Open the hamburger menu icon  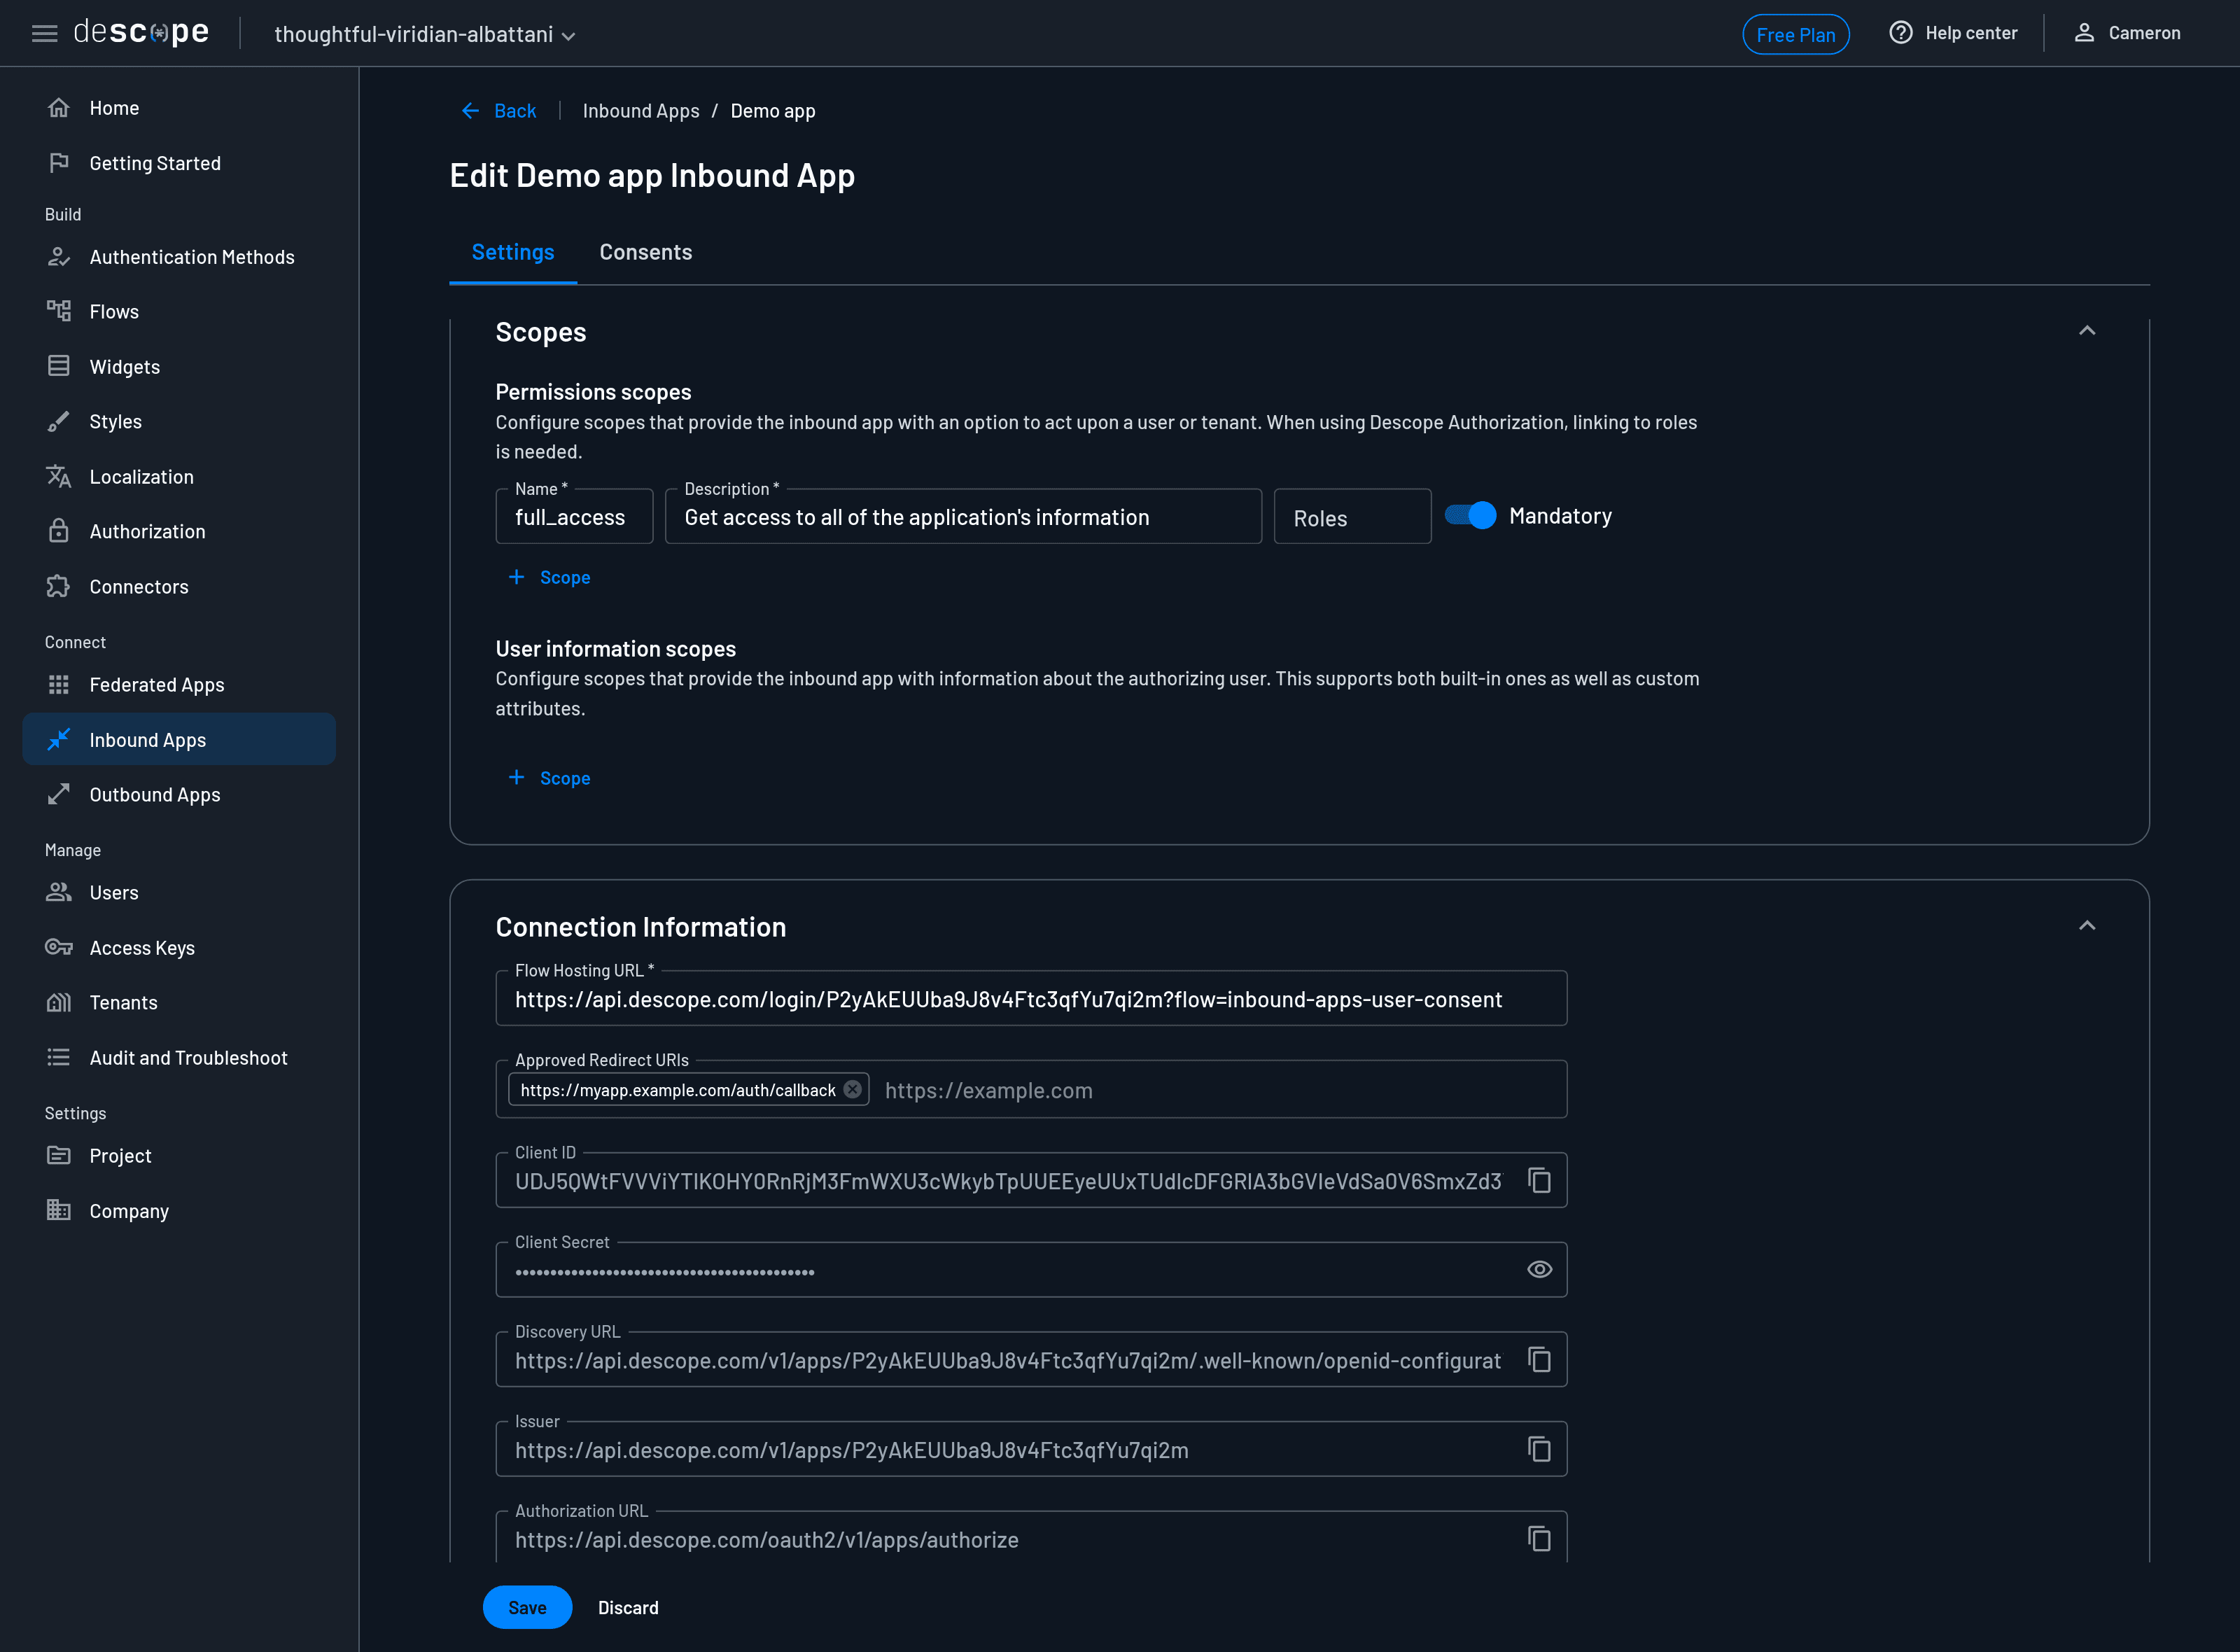click(44, 34)
